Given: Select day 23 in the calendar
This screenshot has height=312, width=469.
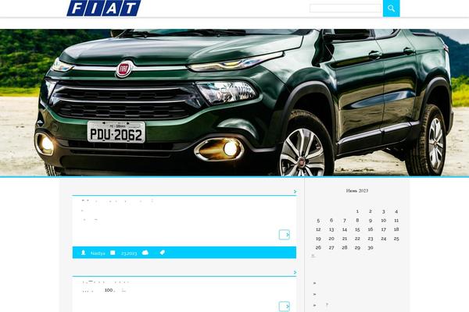Looking at the screenshot, I should [371, 239].
